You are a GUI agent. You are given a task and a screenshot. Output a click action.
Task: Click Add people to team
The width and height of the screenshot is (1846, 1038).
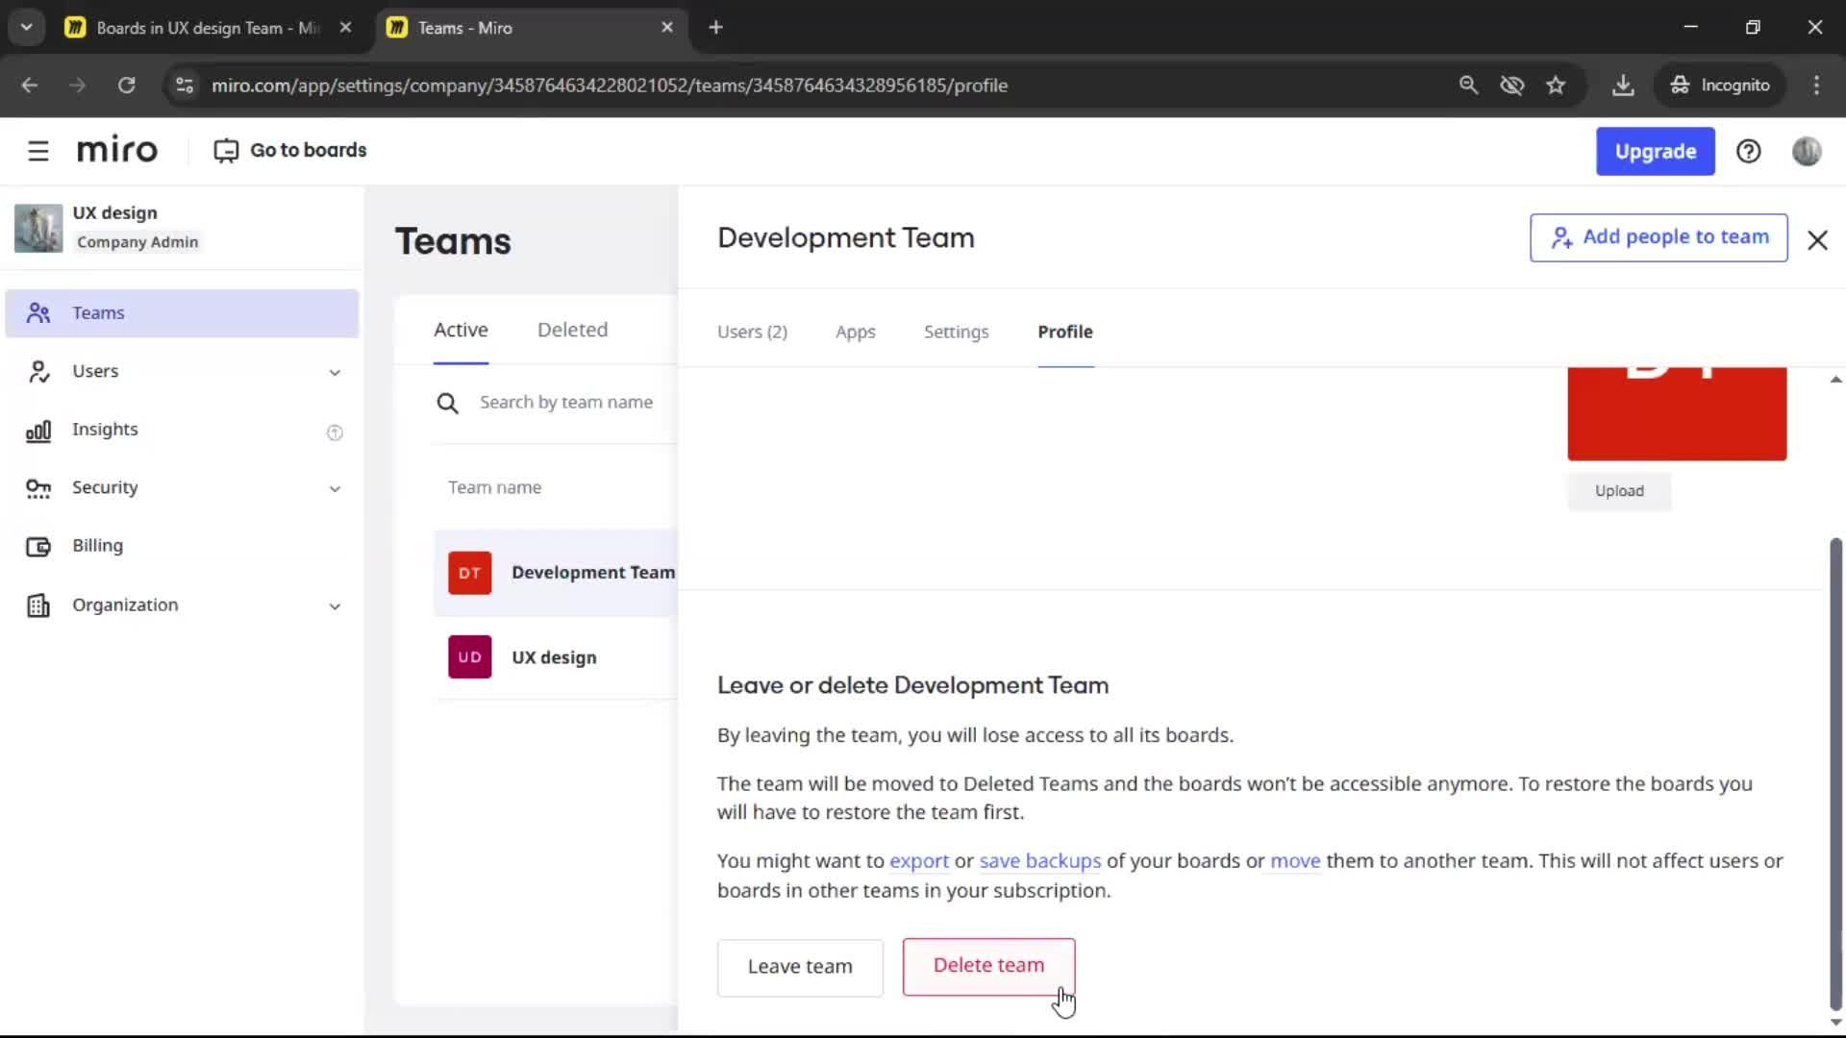point(1659,237)
